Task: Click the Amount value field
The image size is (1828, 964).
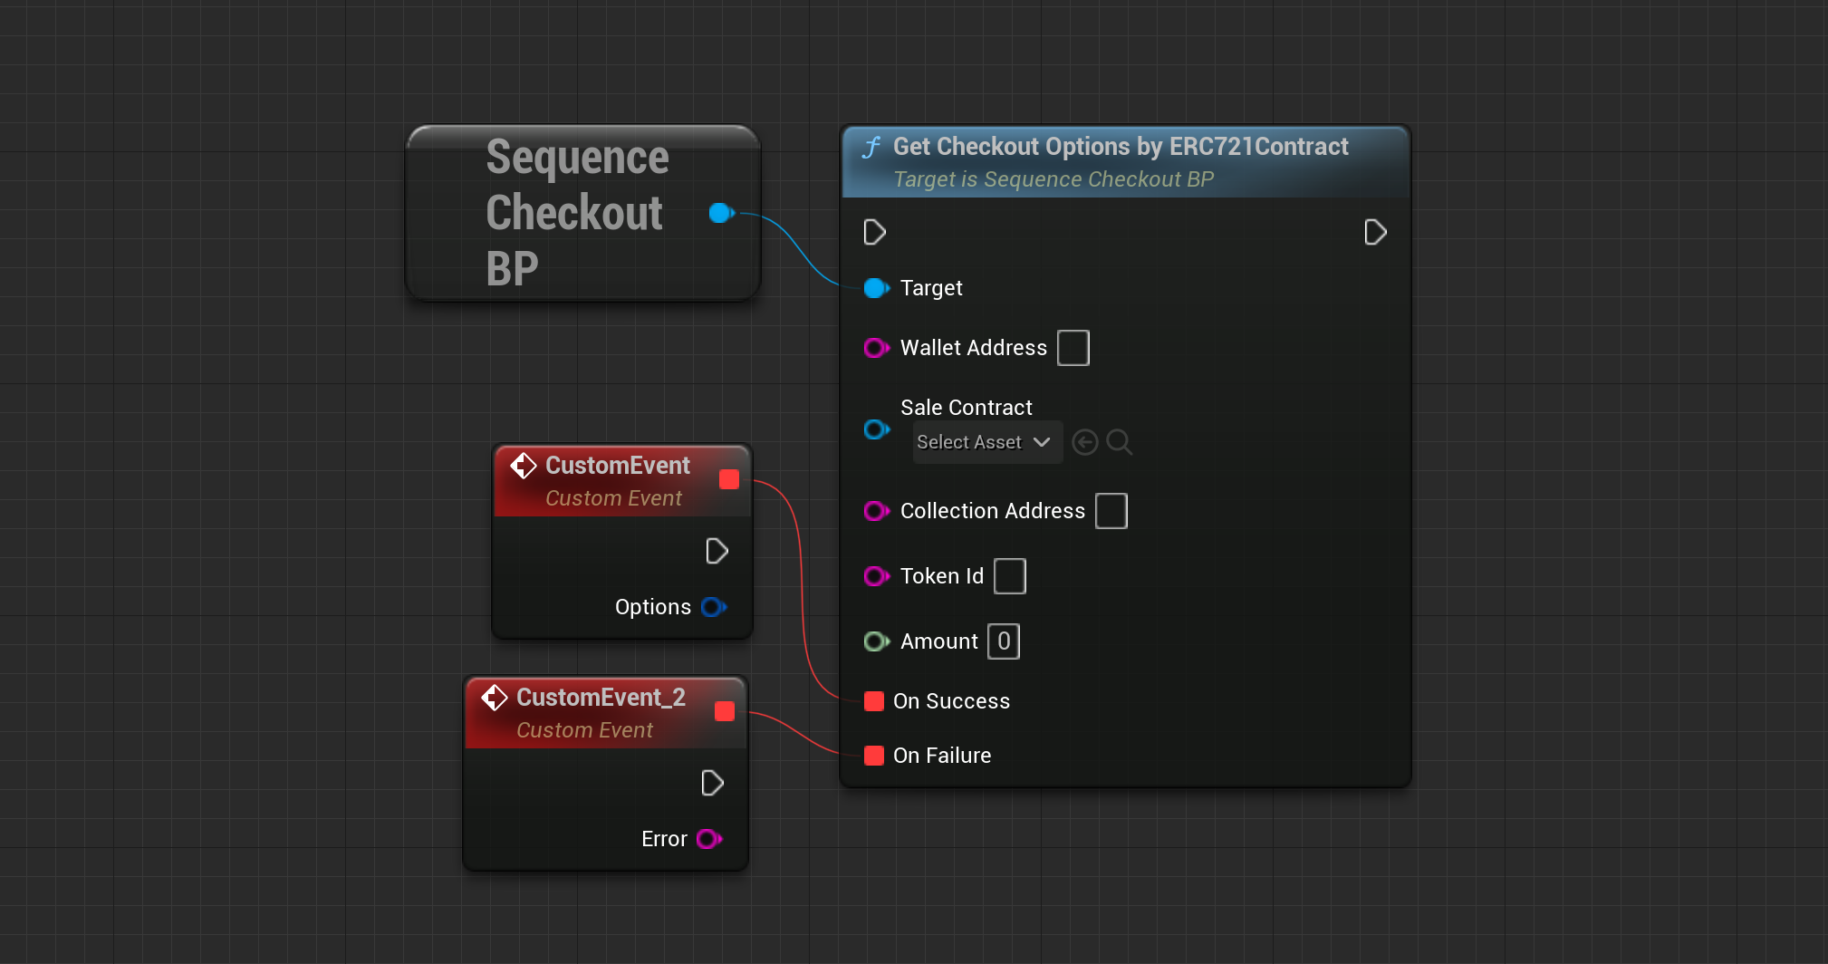Action: click(x=1004, y=641)
